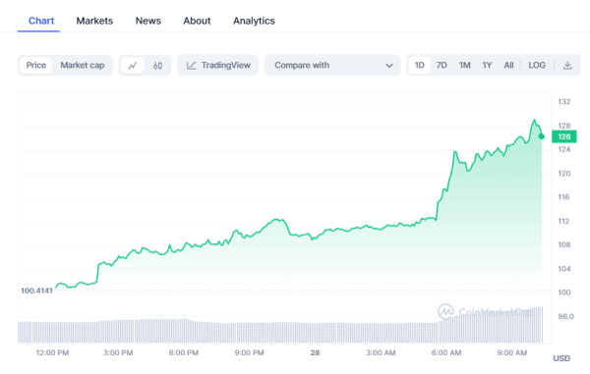The image size is (590, 374).
Task: Click the green endpoint dot on price line
Action: coord(542,136)
